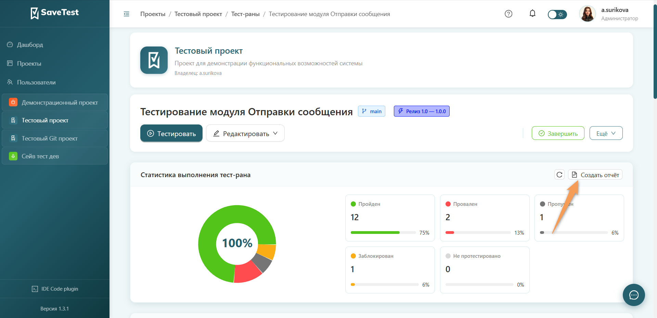Click the Релиз 1.0 — 1.0.0 tag
This screenshot has height=318, width=657.
(422, 111)
